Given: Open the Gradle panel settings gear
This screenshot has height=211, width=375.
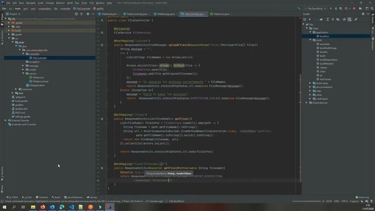Looking at the screenshot, I should point(363,14).
